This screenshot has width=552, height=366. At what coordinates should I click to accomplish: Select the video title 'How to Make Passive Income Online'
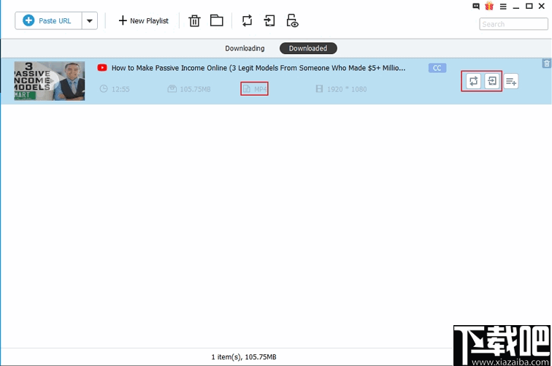[x=258, y=68]
